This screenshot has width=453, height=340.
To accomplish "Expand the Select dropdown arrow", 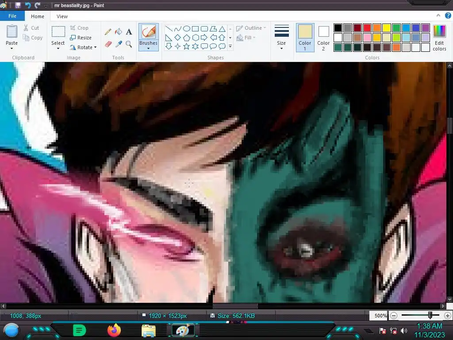I will click(x=58, y=49).
